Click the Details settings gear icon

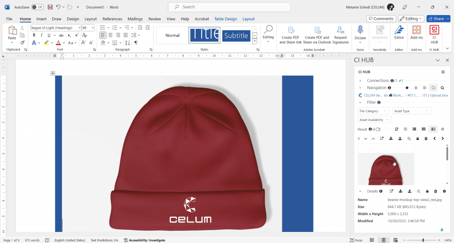[444, 191]
